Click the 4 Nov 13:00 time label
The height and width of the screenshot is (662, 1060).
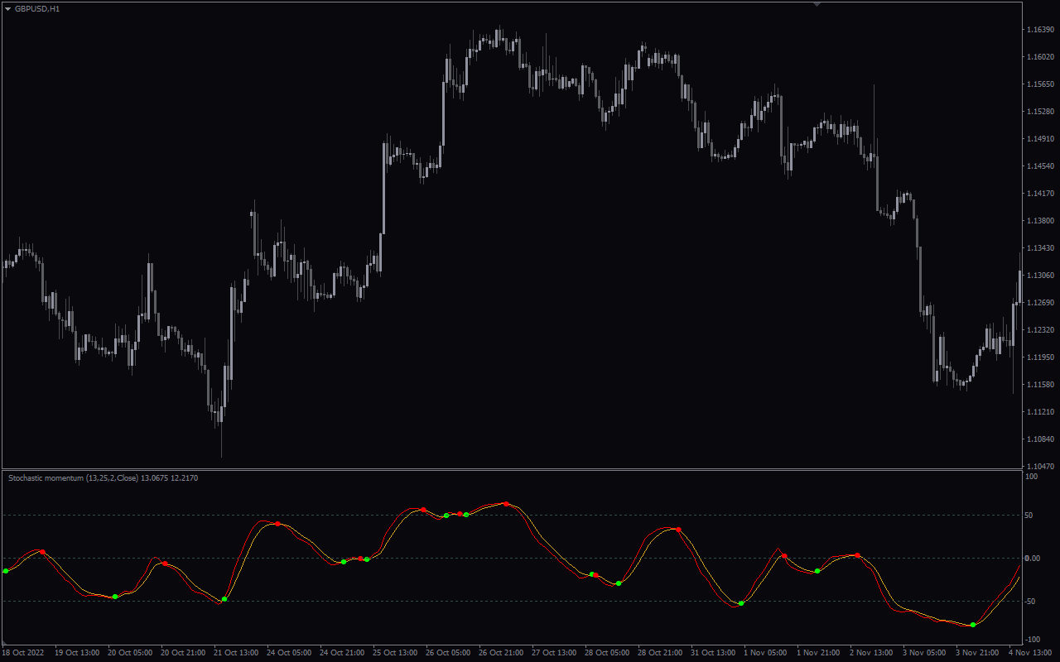tap(1030, 653)
